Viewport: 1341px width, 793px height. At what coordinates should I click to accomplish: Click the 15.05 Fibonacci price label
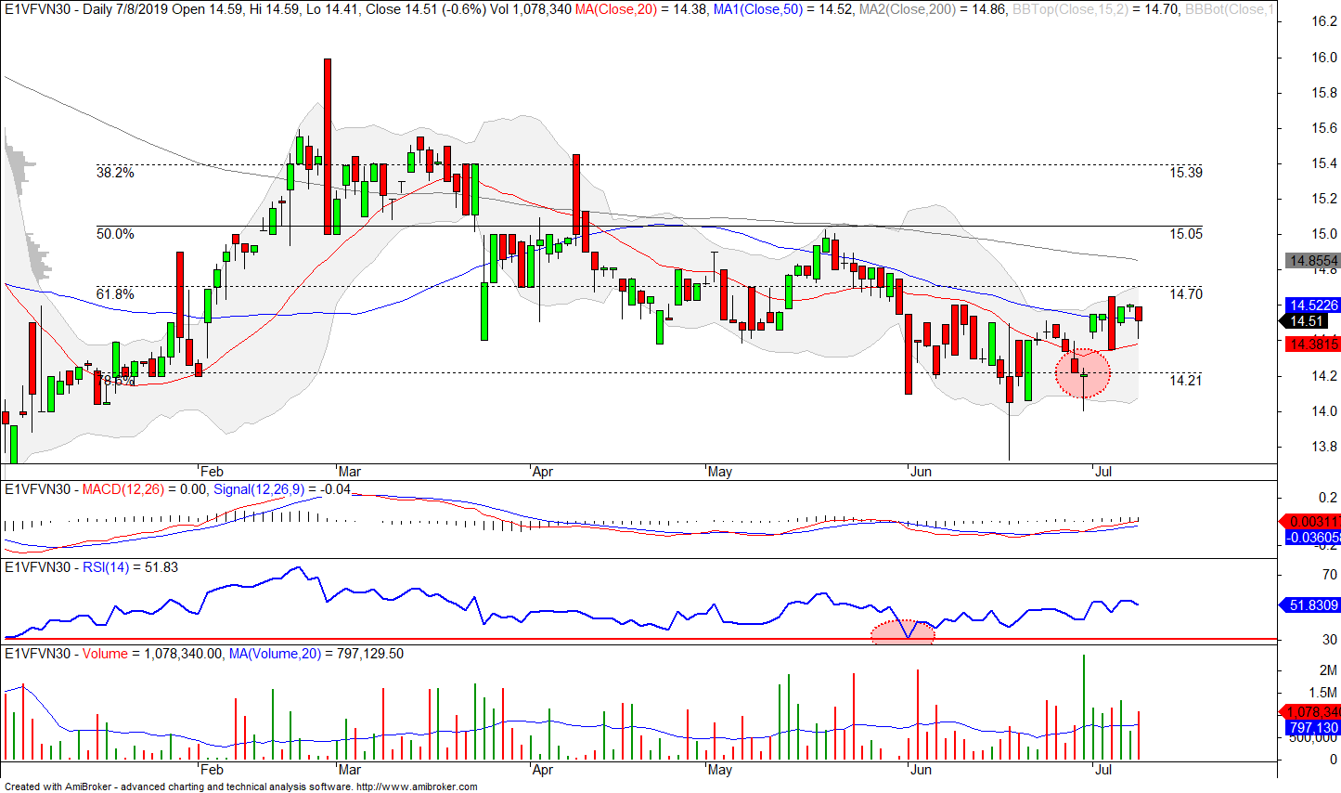click(x=1186, y=234)
